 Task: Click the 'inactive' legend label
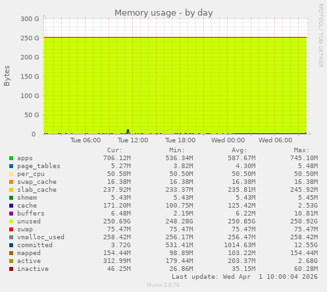pyautogui.click(x=33, y=269)
